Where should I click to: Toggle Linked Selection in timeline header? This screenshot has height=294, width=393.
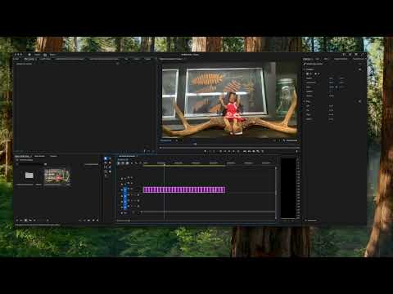point(127,163)
